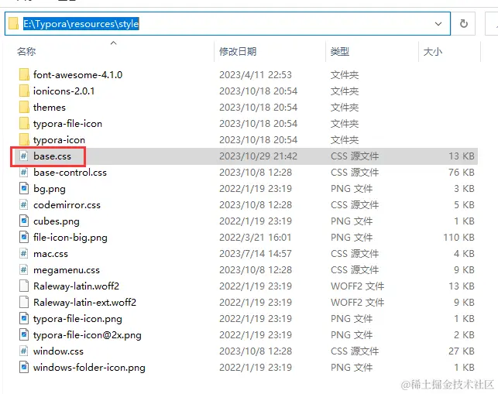Click the 文件夹 type of themes row

tap(345, 108)
